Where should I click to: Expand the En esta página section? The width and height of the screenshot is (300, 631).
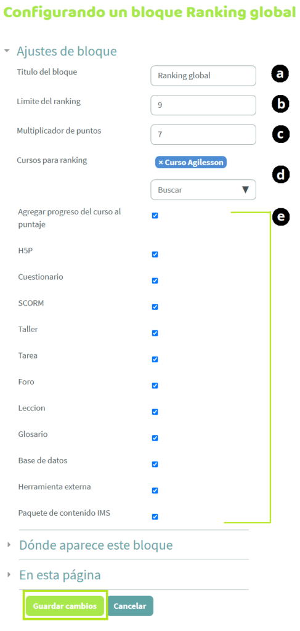[9, 575]
